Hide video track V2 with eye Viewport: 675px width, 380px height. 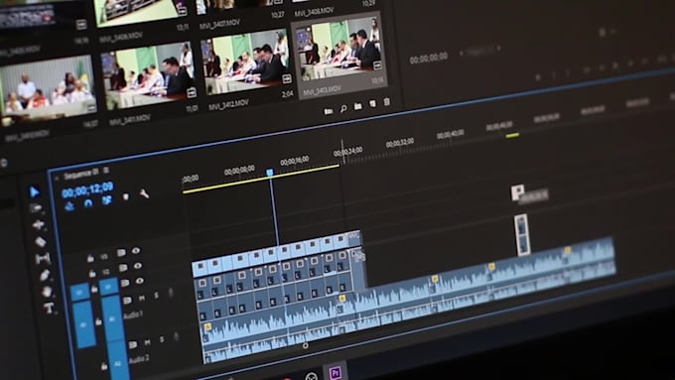pyautogui.click(x=138, y=266)
